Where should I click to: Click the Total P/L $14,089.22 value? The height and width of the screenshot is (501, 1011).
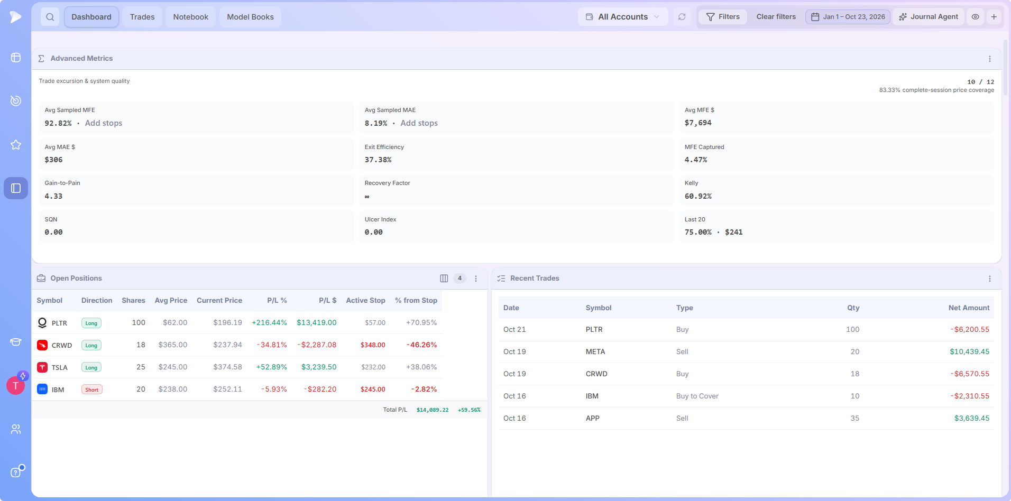tap(433, 410)
